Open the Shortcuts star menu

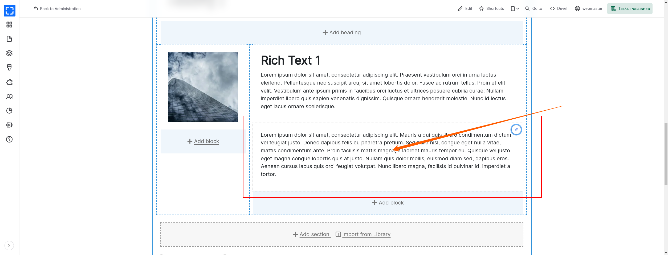pyautogui.click(x=491, y=9)
